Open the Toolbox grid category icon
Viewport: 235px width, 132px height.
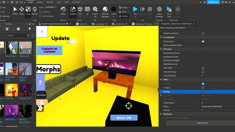pos(7,29)
